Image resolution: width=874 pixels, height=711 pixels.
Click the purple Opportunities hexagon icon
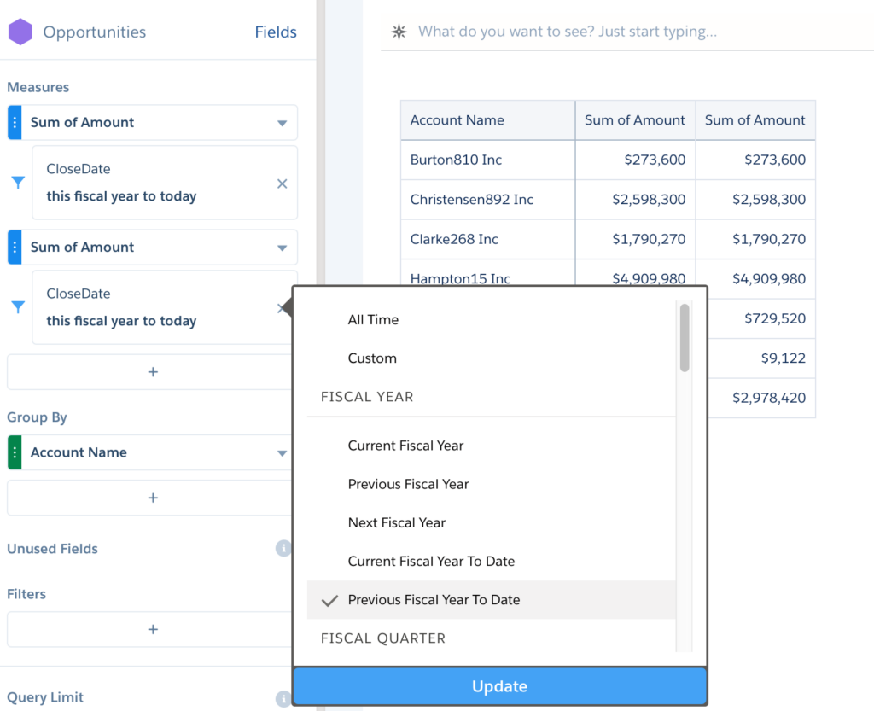coord(20,32)
